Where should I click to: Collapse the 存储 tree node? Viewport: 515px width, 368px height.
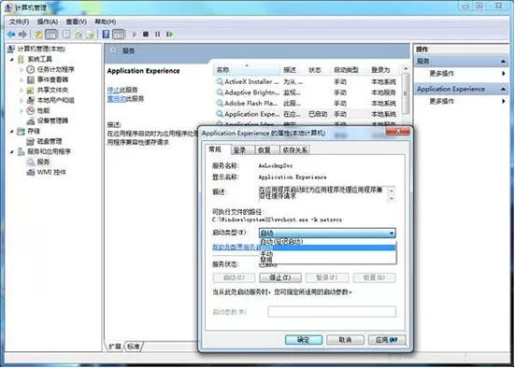tap(12, 131)
